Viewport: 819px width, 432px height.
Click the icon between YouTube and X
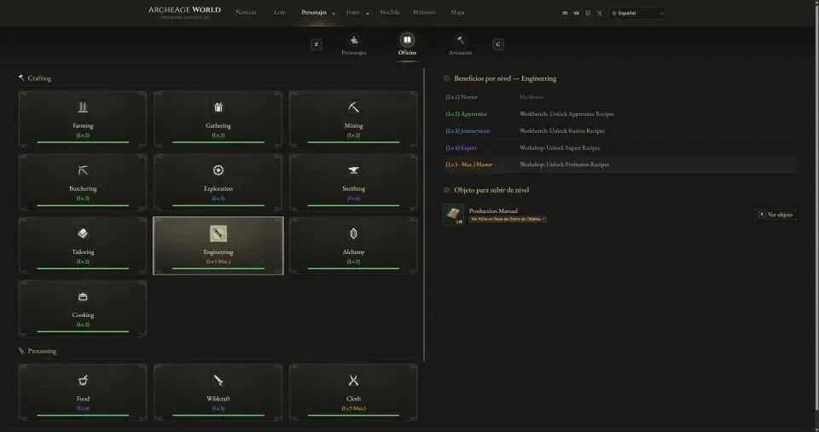588,13
